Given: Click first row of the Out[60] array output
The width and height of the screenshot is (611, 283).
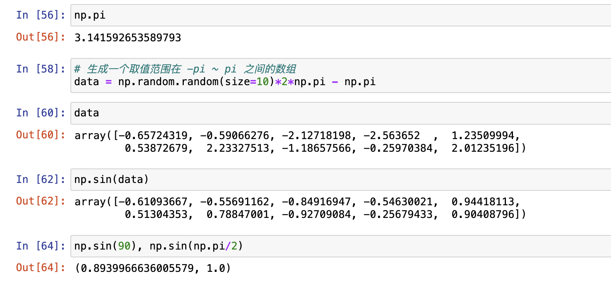Looking at the screenshot, I should pyautogui.click(x=297, y=135).
